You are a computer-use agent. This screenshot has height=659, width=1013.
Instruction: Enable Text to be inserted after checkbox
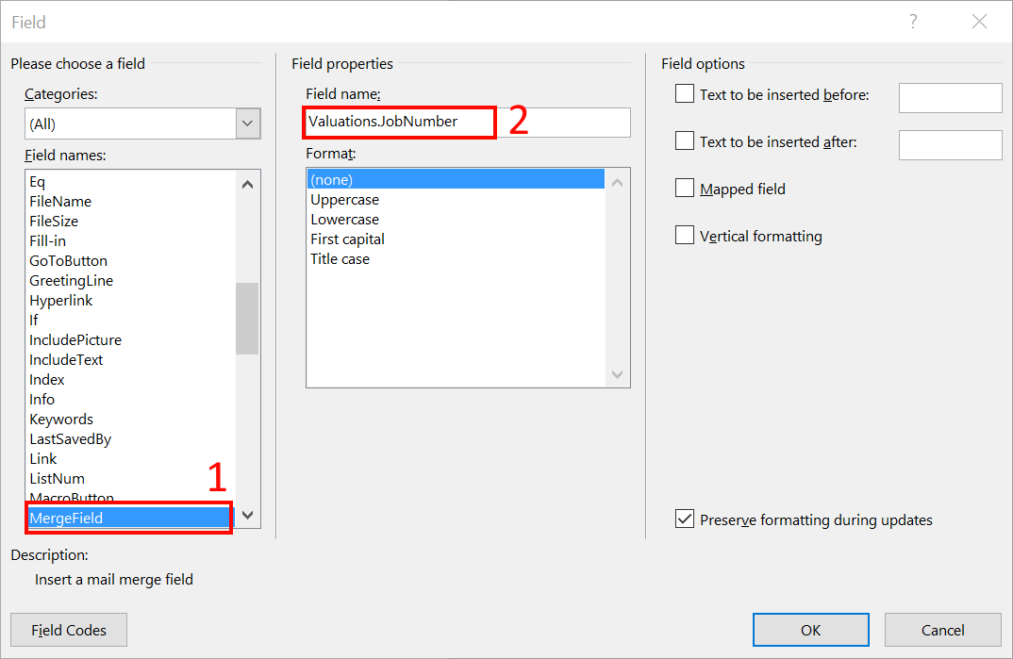[685, 140]
